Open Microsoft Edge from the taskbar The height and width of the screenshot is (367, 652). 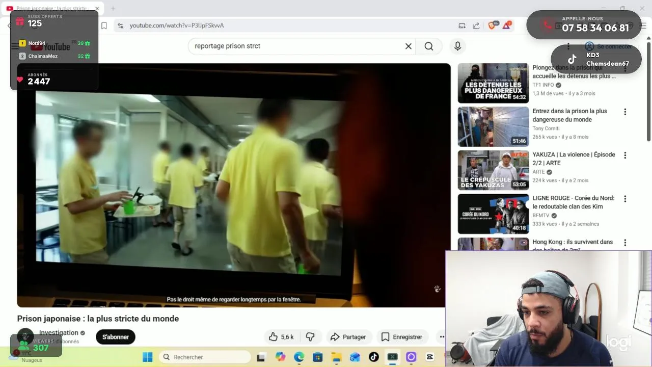pyautogui.click(x=298, y=357)
